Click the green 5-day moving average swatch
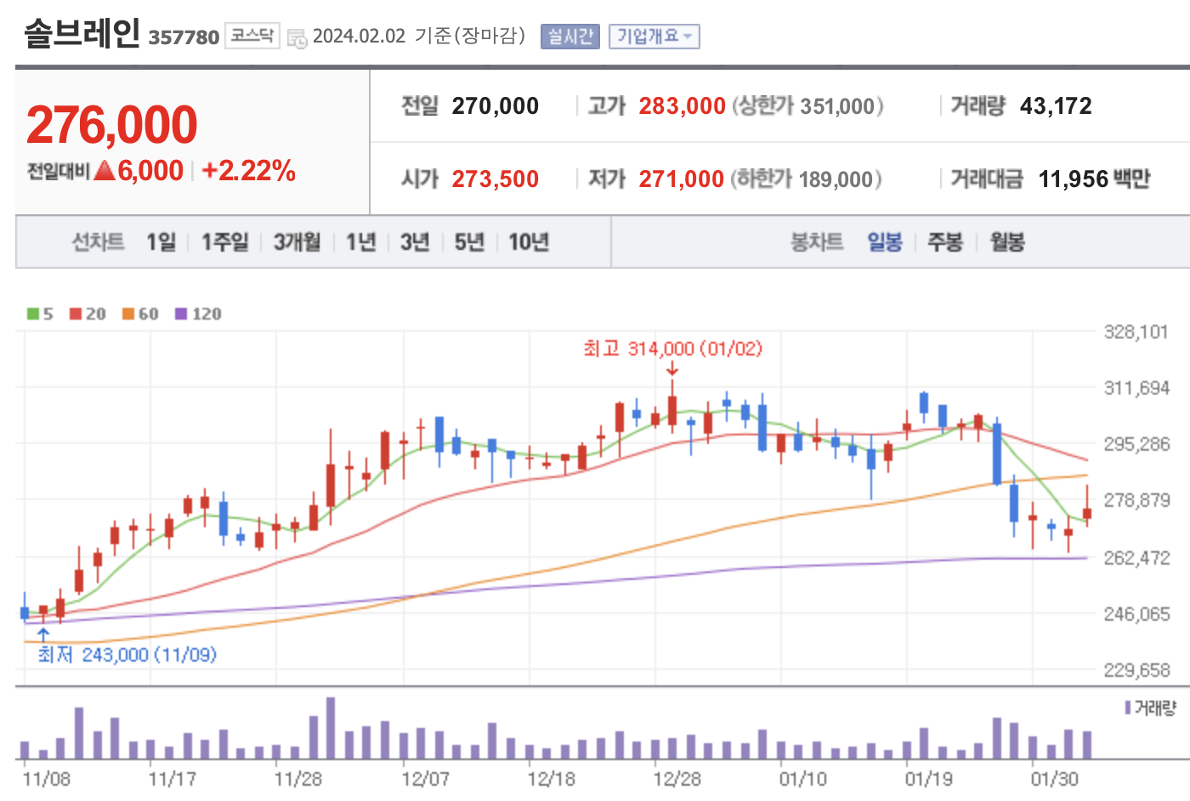The image size is (1190, 801). pos(32,314)
